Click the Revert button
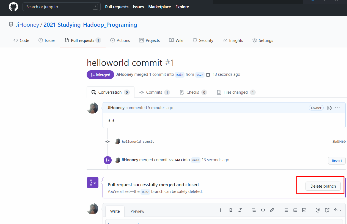 pos(337,161)
